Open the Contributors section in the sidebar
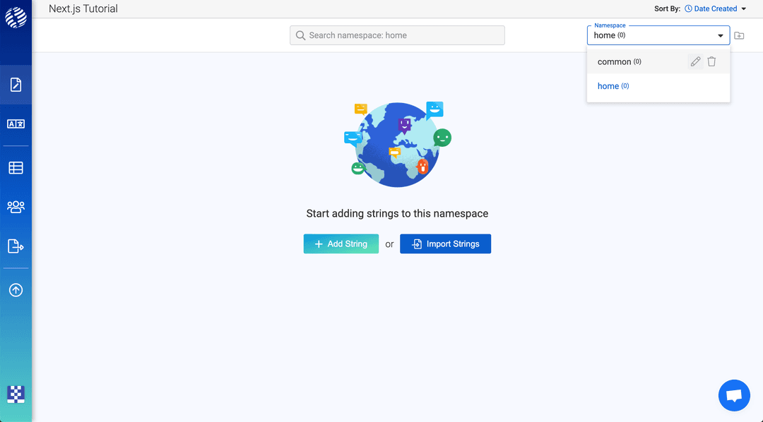Screen dimensions: 763x422 [16, 206]
